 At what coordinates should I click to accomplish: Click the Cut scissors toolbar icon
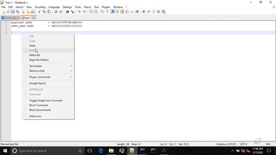(x=39, y=12)
